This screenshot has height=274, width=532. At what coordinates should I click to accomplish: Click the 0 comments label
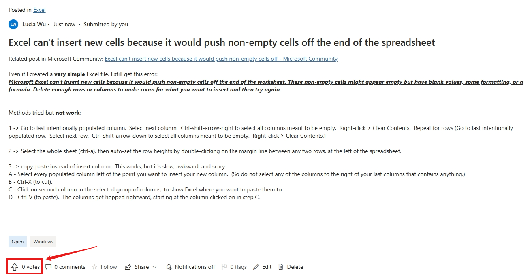click(x=70, y=267)
